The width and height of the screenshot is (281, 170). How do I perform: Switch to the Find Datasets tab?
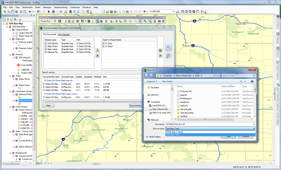pyautogui.click(x=64, y=35)
